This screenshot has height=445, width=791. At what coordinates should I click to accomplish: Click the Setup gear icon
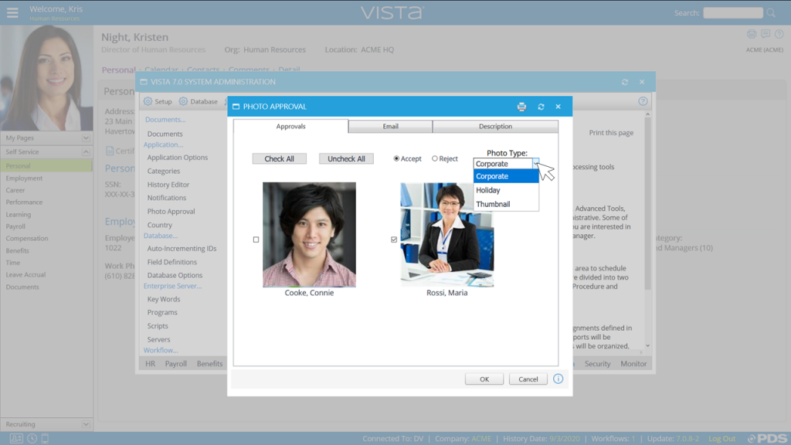tap(148, 101)
